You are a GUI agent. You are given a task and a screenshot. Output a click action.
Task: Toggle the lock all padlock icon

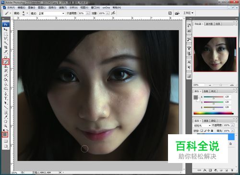pyautogui.click(x=212, y=130)
